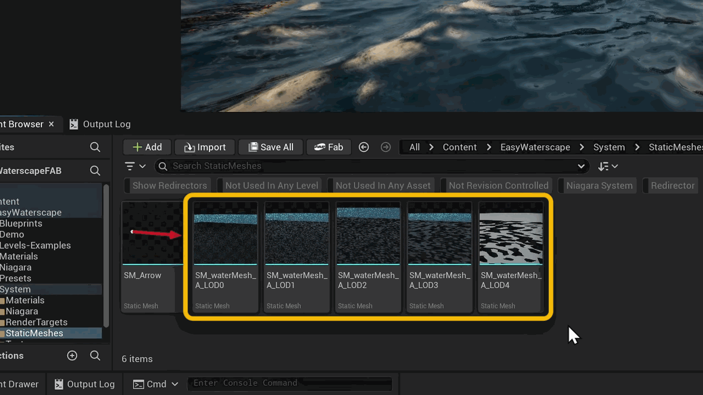Viewport: 703px width, 395px height.
Task: Toggle Not Used In Any Asset filter
Action: (x=380, y=186)
